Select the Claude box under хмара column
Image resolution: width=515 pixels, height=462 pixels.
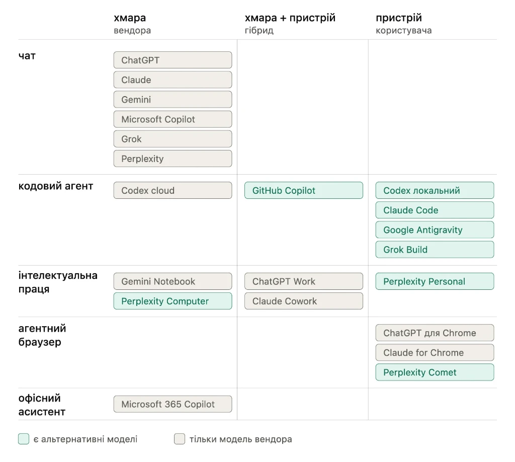coord(173,80)
